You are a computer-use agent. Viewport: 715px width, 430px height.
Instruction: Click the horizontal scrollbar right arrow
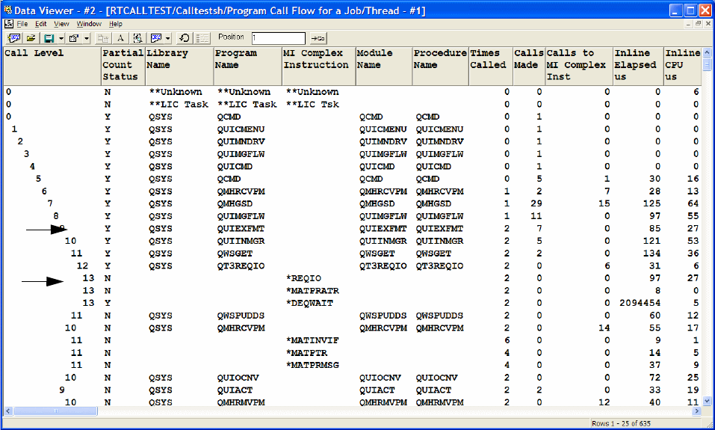tap(697, 411)
